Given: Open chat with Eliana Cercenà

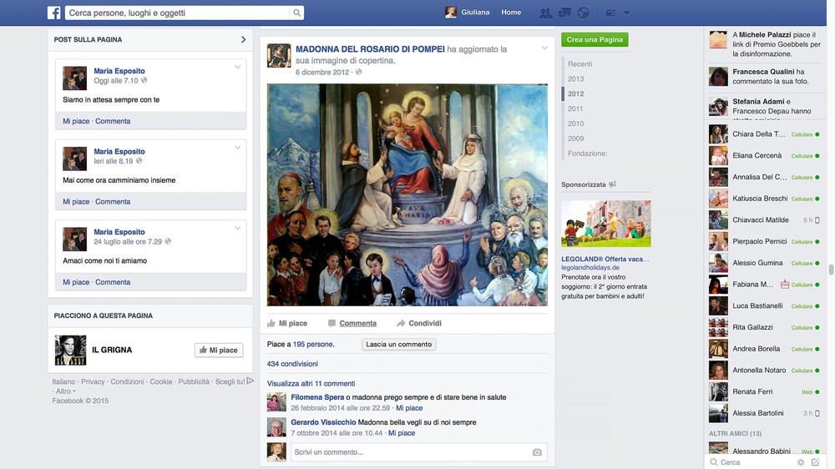Looking at the screenshot, I should (x=764, y=155).
